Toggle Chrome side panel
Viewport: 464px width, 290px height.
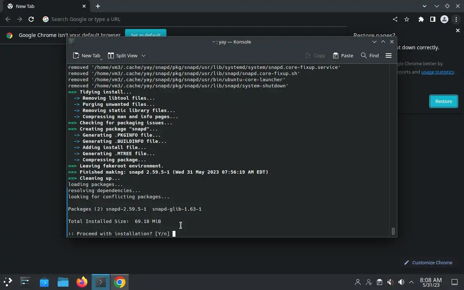coord(432,19)
